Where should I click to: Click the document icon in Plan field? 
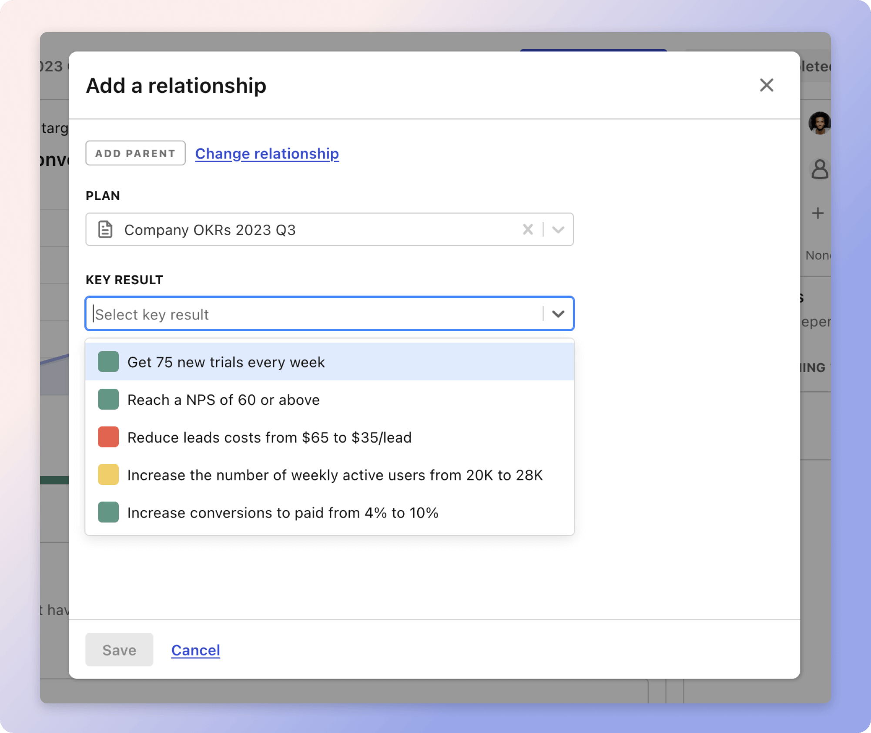point(105,229)
